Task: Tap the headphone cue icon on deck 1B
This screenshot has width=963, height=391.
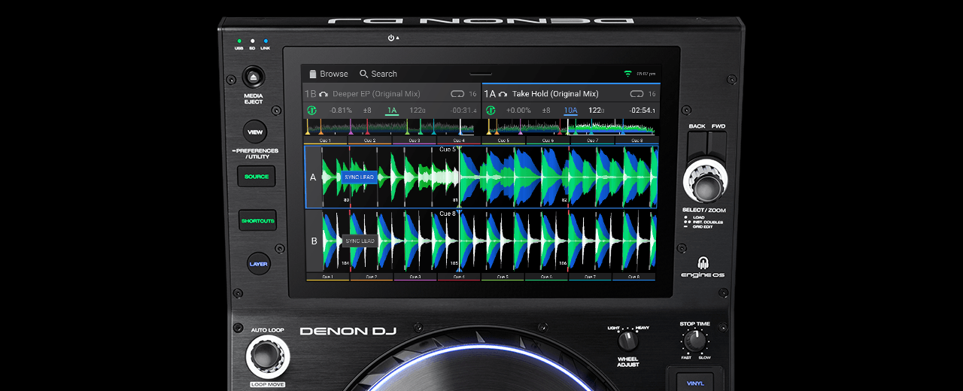Action: (324, 94)
